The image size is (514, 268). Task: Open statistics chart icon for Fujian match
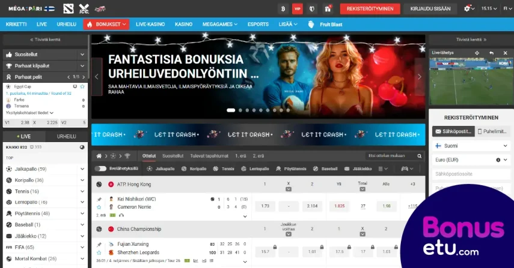click(196, 261)
